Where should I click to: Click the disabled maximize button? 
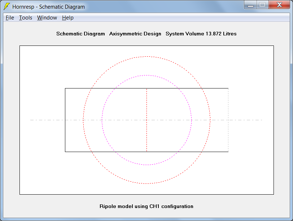click(x=263, y=5)
